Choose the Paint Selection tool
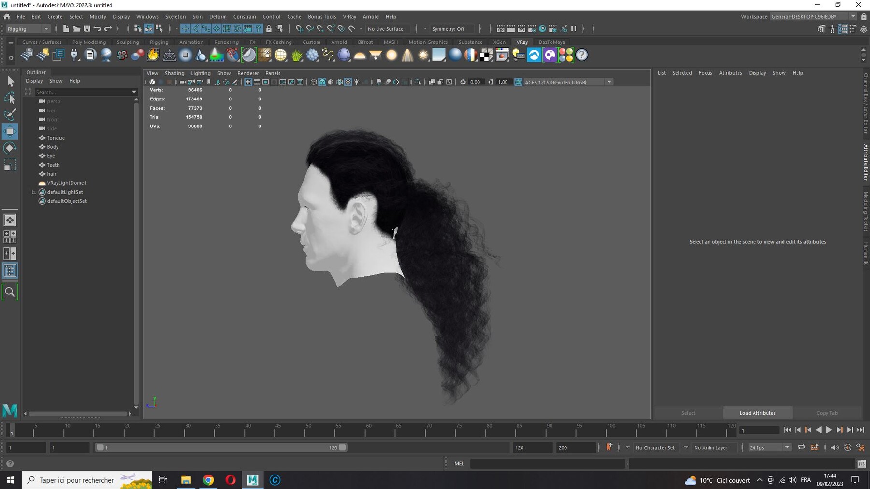Screen dimensions: 870x489 pos(10,114)
